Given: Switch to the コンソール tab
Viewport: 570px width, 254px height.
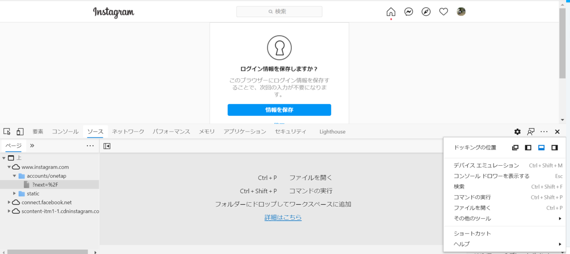Looking at the screenshot, I should point(65,132).
